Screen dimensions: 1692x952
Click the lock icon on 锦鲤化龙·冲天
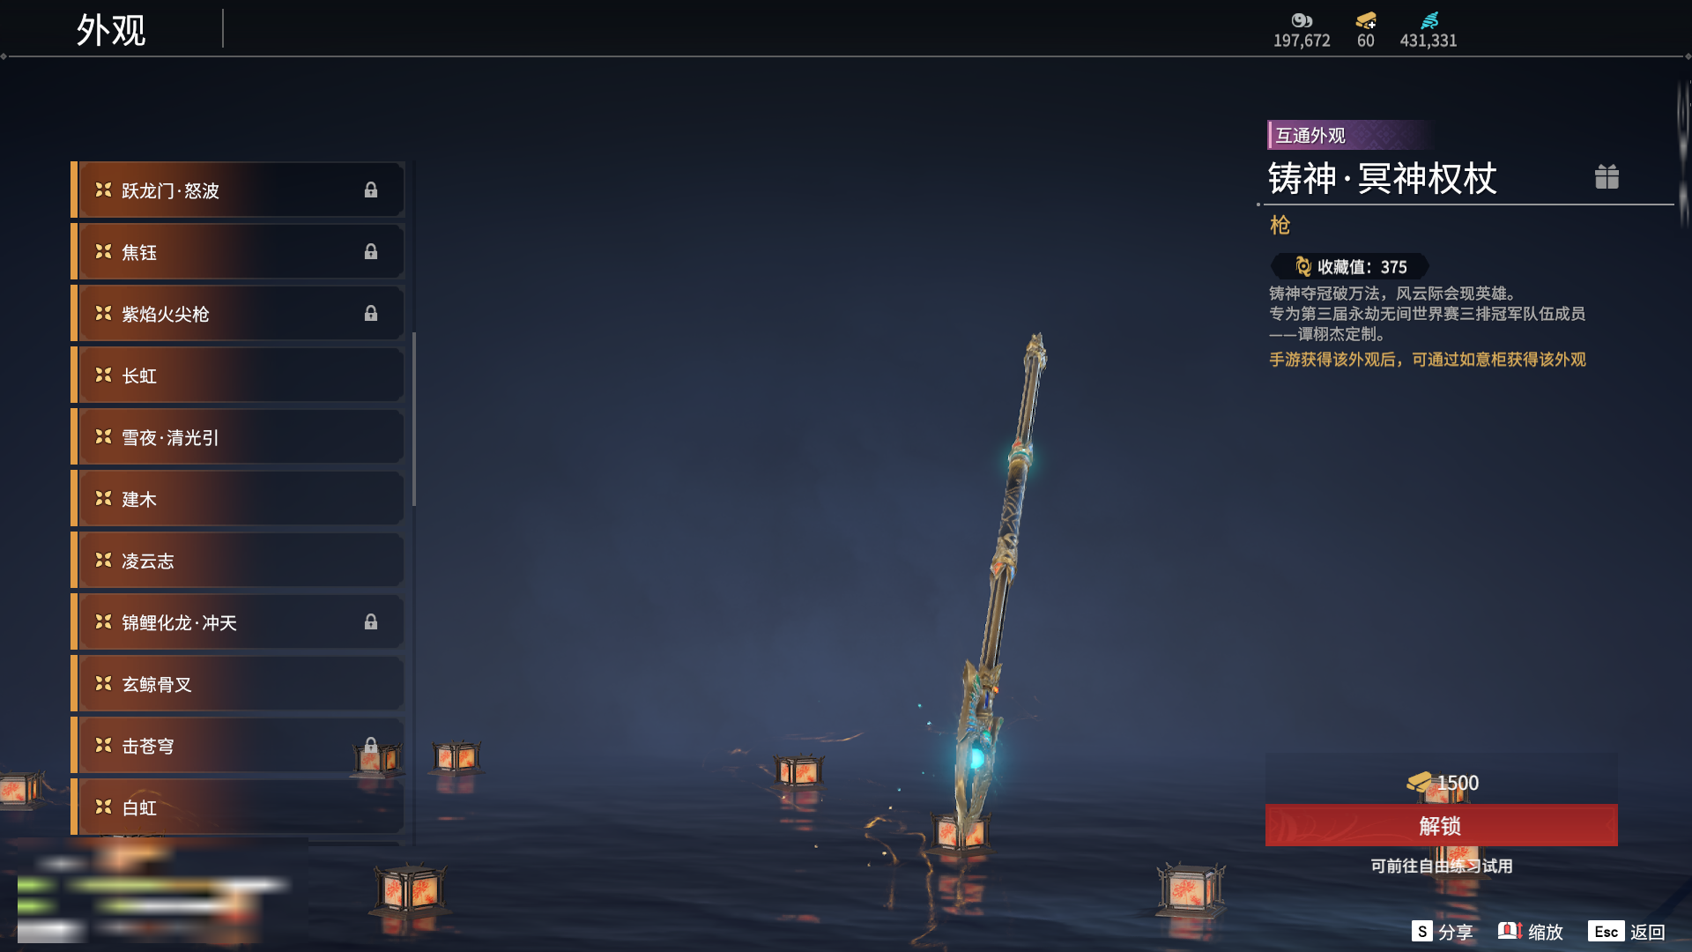[x=371, y=622]
